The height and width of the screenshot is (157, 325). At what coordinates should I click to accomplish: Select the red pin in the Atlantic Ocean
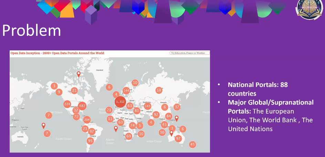click(116, 129)
